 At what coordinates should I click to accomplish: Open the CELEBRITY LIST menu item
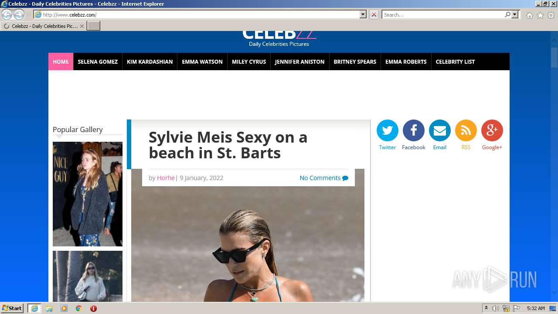(x=455, y=61)
